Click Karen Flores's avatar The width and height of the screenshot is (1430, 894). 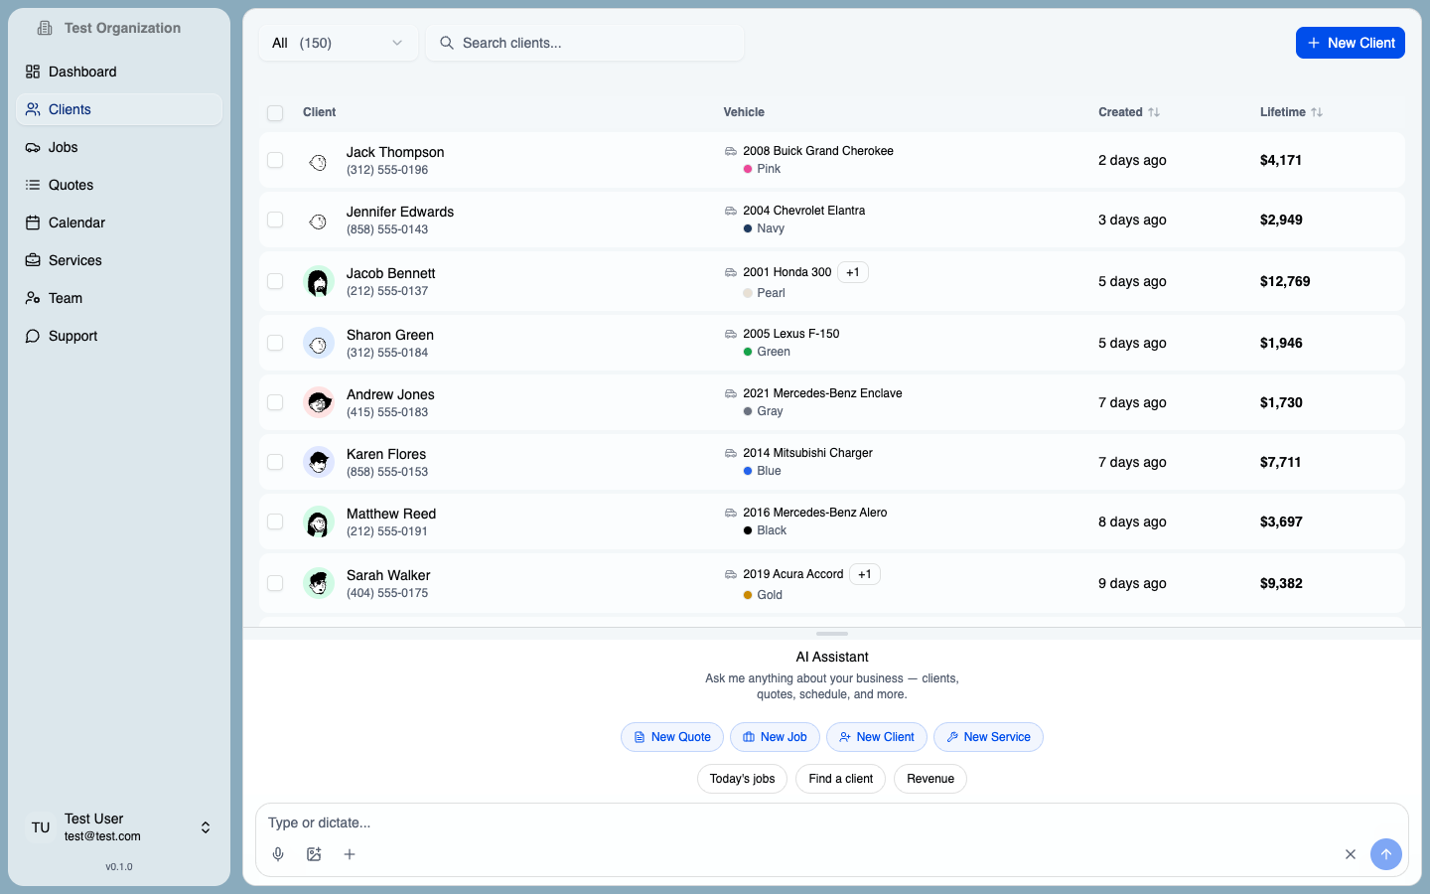click(318, 462)
